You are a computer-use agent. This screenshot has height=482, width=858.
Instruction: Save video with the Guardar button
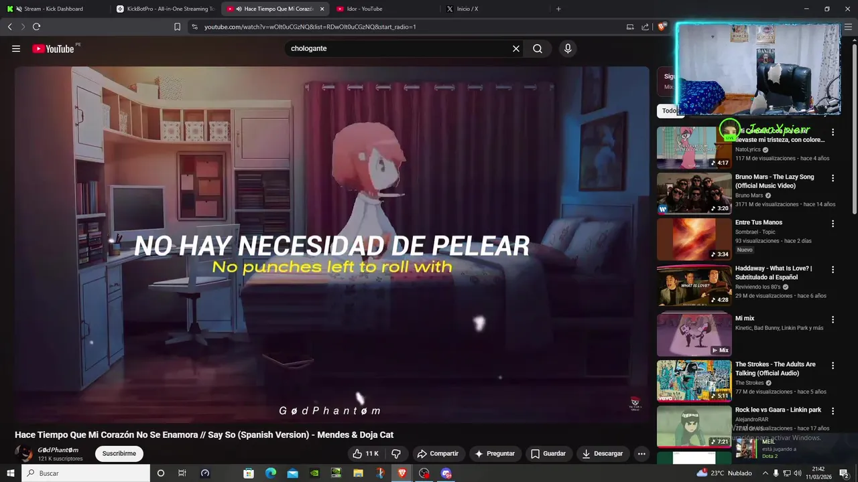point(548,453)
